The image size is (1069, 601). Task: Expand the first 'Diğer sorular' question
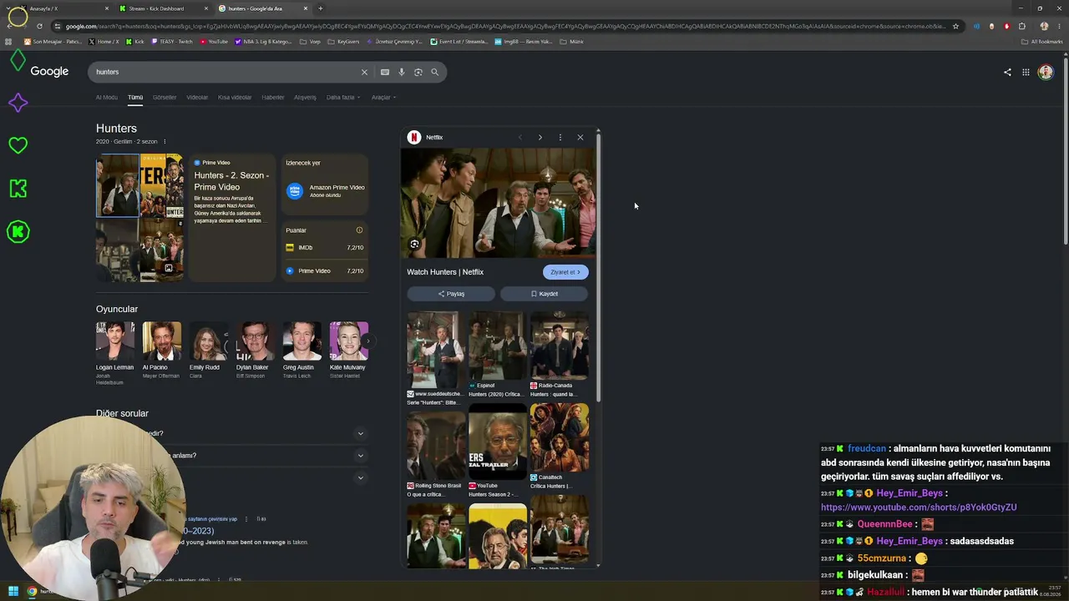(361, 433)
